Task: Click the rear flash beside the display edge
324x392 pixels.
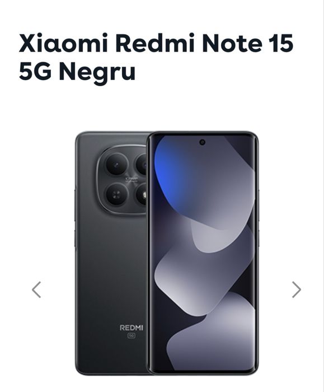Action: pos(142,195)
